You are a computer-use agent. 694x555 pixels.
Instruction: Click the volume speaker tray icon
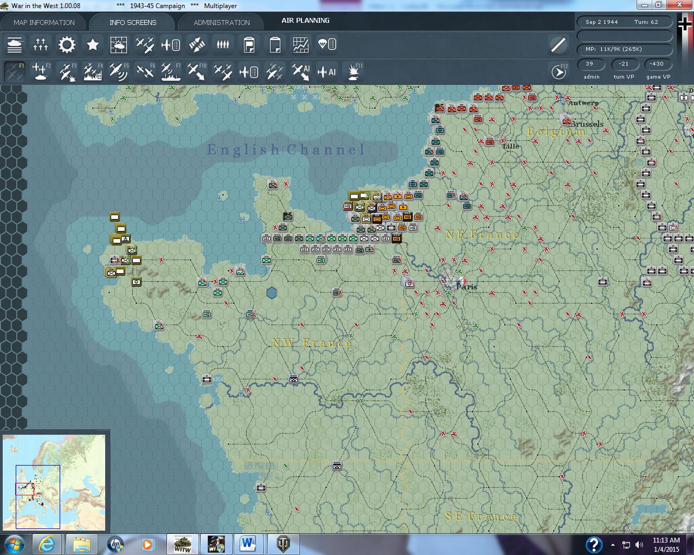639,545
